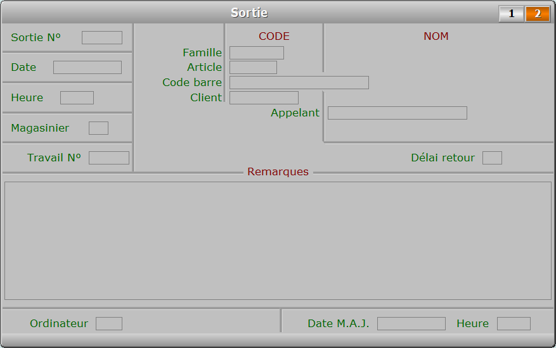The image size is (556, 348).
Task: Select the Heure field next to Date M.A.J.
Action: pos(514,323)
